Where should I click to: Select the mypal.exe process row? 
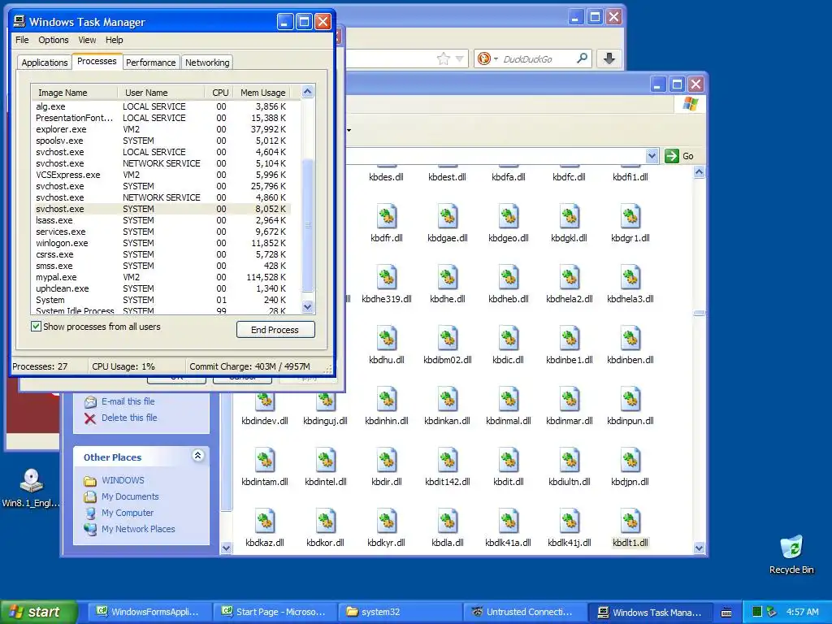[161, 277]
